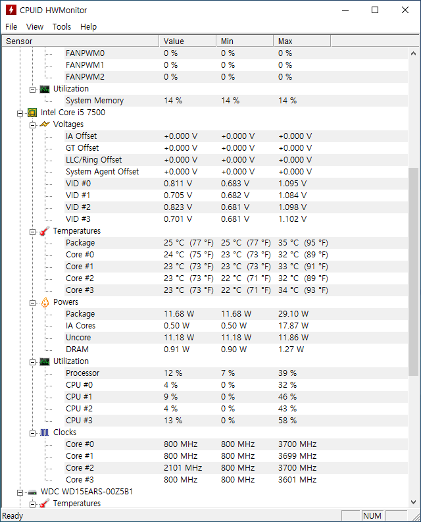Select the Processor utilization row
This screenshot has height=522, width=421.
(x=236, y=373)
